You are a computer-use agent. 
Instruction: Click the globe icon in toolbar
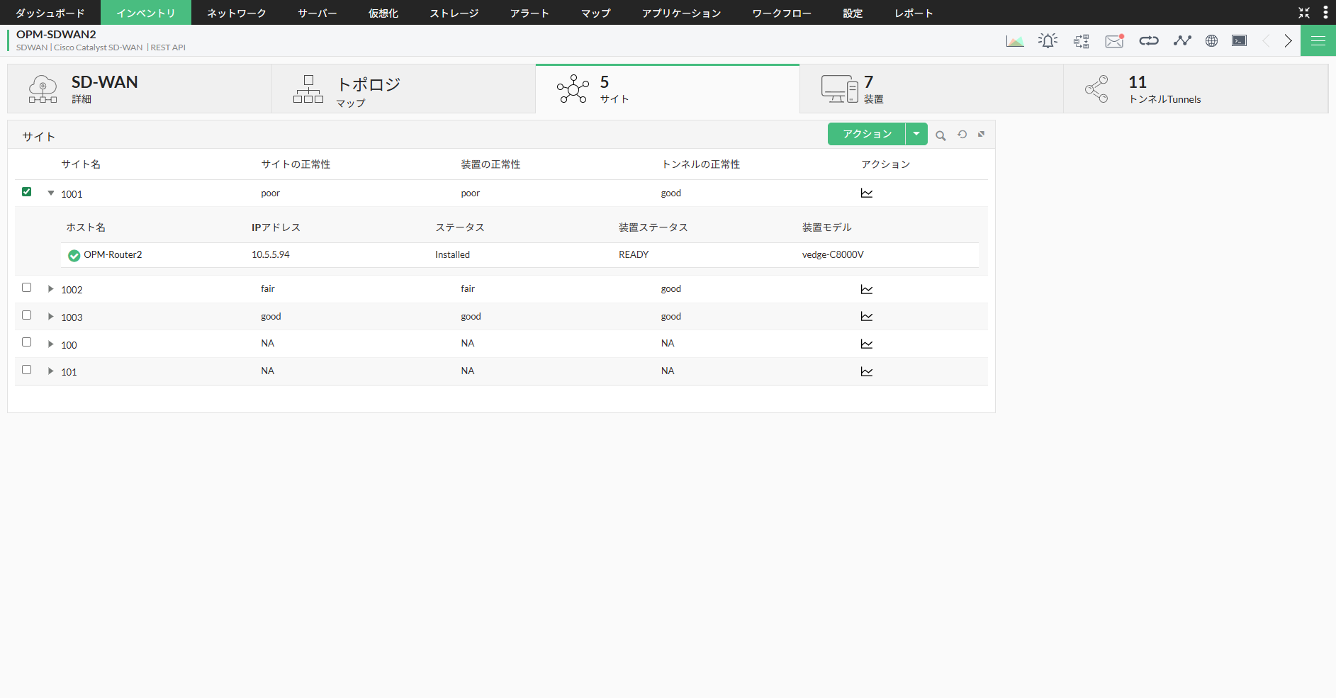click(x=1212, y=41)
